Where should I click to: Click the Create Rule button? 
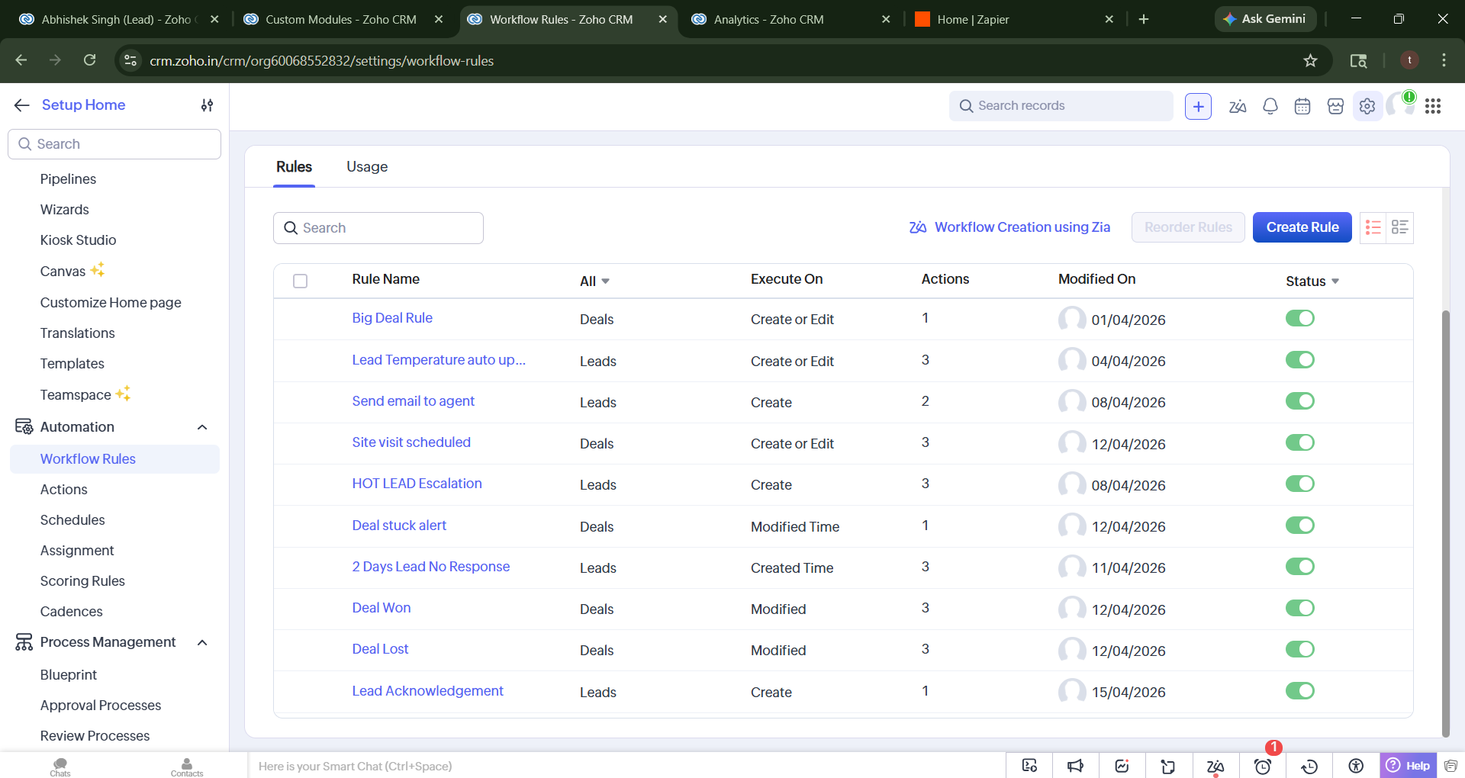pos(1302,227)
